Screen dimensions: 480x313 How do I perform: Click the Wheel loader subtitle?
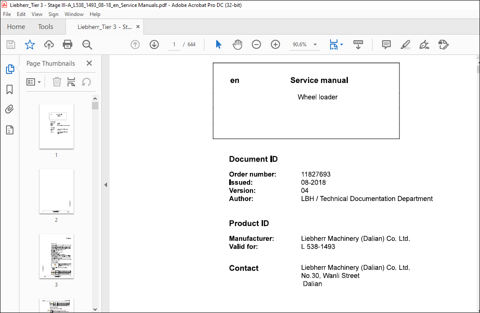[318, 97]
